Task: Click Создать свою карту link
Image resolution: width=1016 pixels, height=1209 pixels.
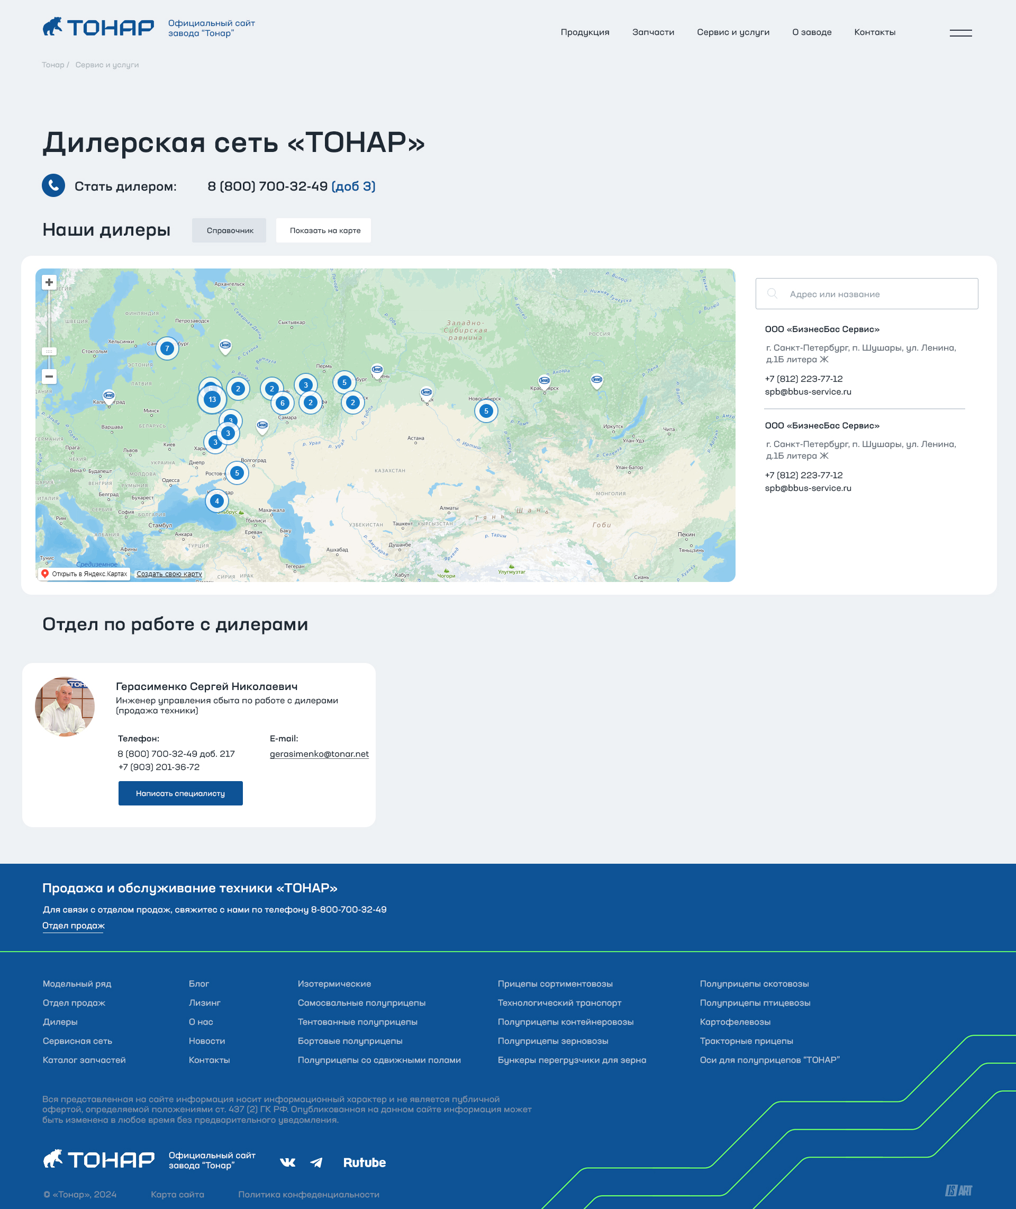Action: click(169, 574)
